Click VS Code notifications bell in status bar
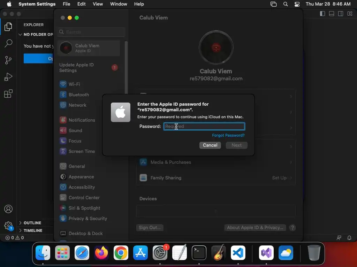The height and width of the screenshot is (267, 357). tap(349, 238)
